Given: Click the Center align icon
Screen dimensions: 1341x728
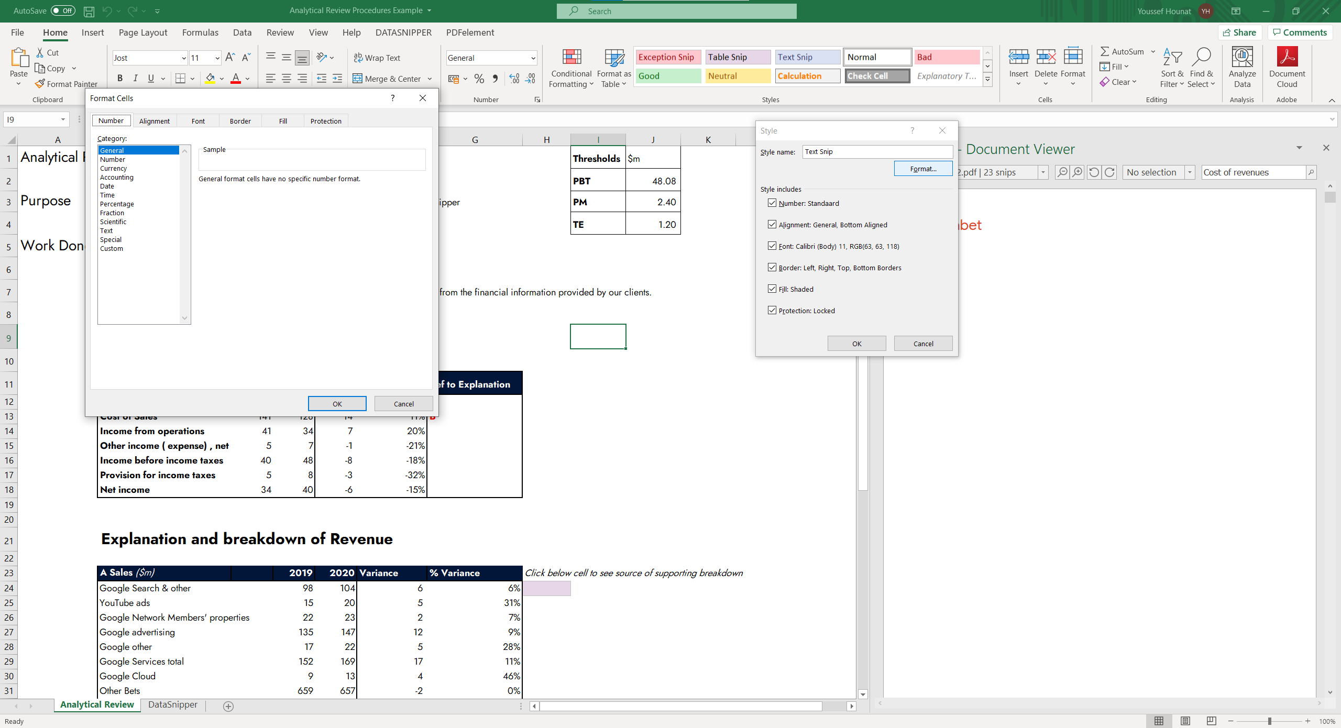Looking at the screenshot, I should (287, 78).
